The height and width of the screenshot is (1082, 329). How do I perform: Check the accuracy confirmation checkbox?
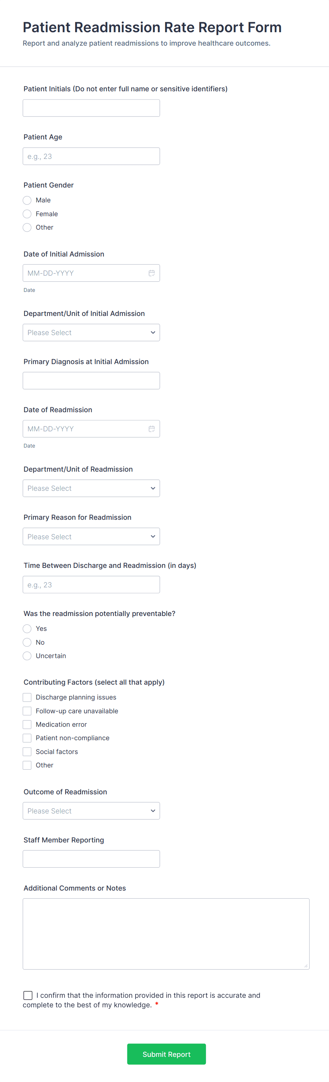28,995
